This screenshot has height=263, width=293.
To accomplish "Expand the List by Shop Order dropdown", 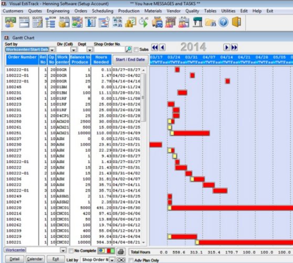I will (112, 260).
